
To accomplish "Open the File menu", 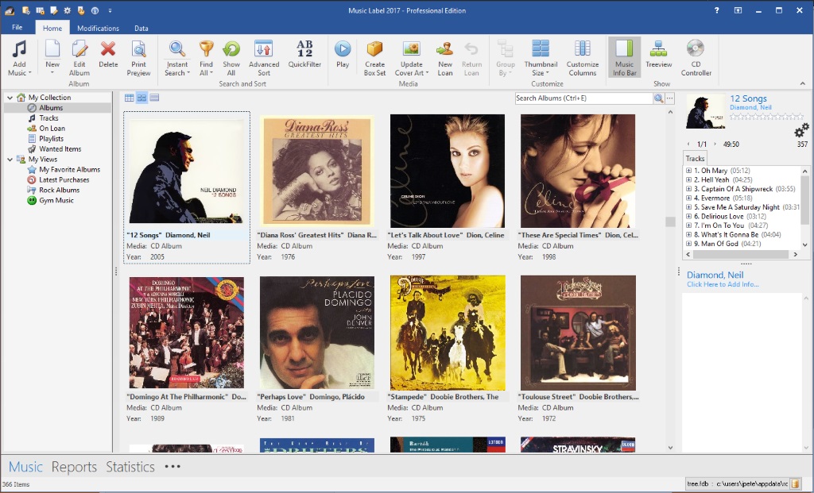I will 17,28.
